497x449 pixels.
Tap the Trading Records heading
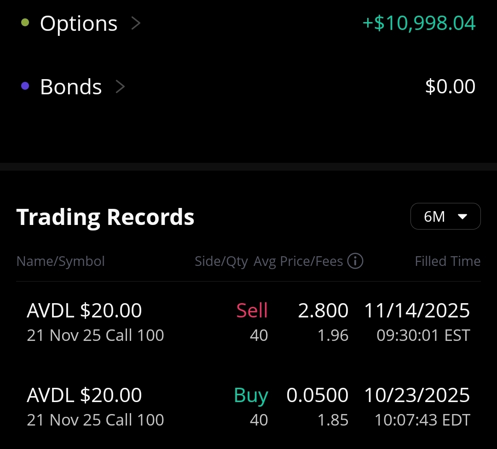click(x=105, y=217)
